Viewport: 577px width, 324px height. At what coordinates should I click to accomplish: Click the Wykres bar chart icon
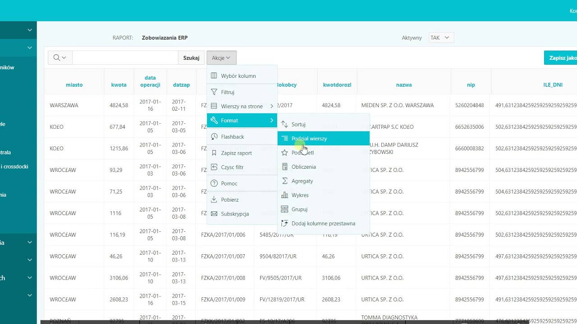point(284,195)
